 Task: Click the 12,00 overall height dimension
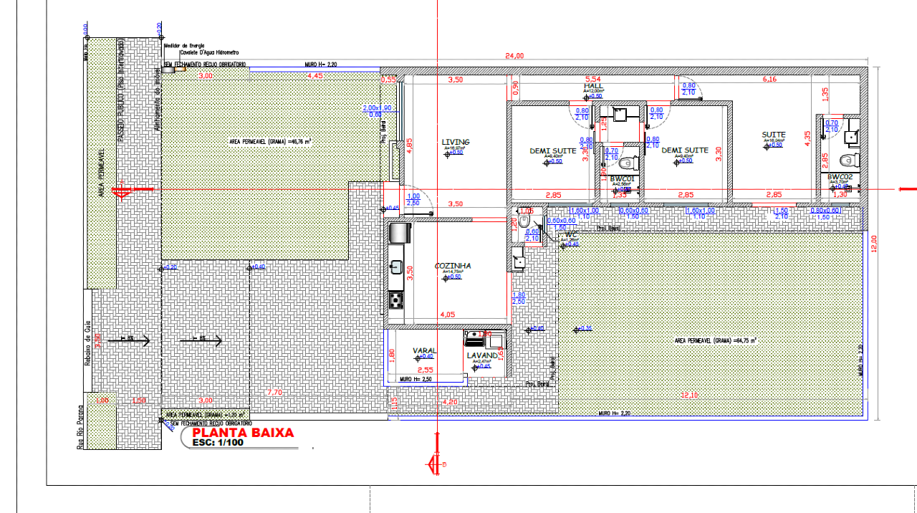click(x=873, y=243)
